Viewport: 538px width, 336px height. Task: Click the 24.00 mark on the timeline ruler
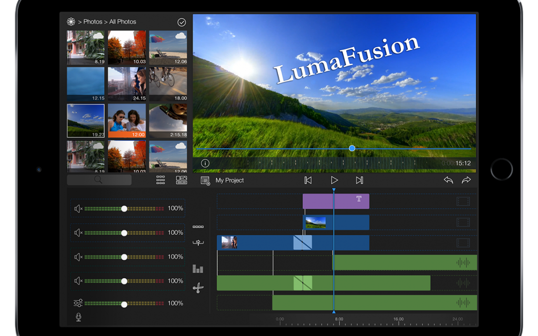[457, 319]
